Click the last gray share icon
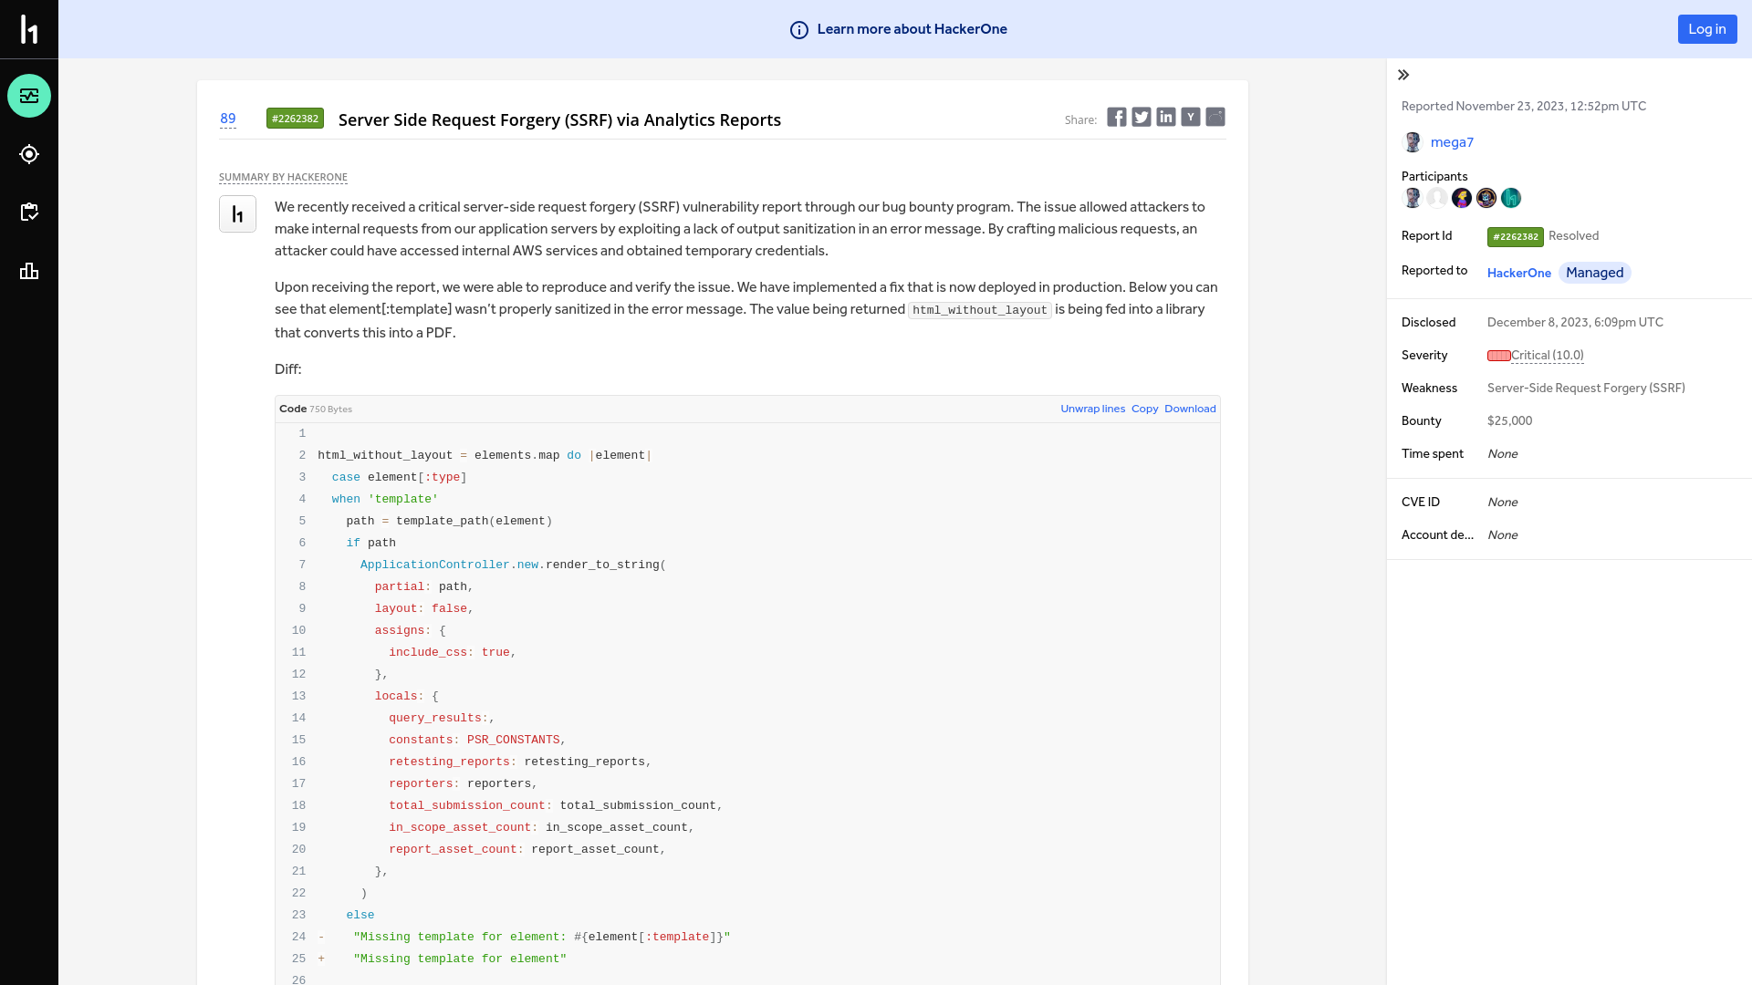The height and width of the screenshot is (985, 1752). click(1215, 117)
